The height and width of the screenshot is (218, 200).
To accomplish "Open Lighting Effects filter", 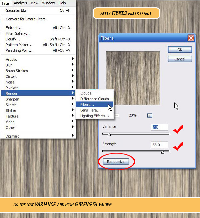I will (x=94, y=116).
